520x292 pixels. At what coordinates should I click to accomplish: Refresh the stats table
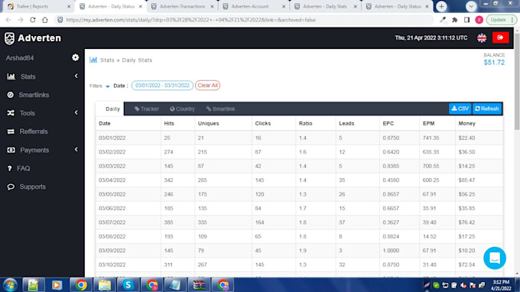[487, 109]
